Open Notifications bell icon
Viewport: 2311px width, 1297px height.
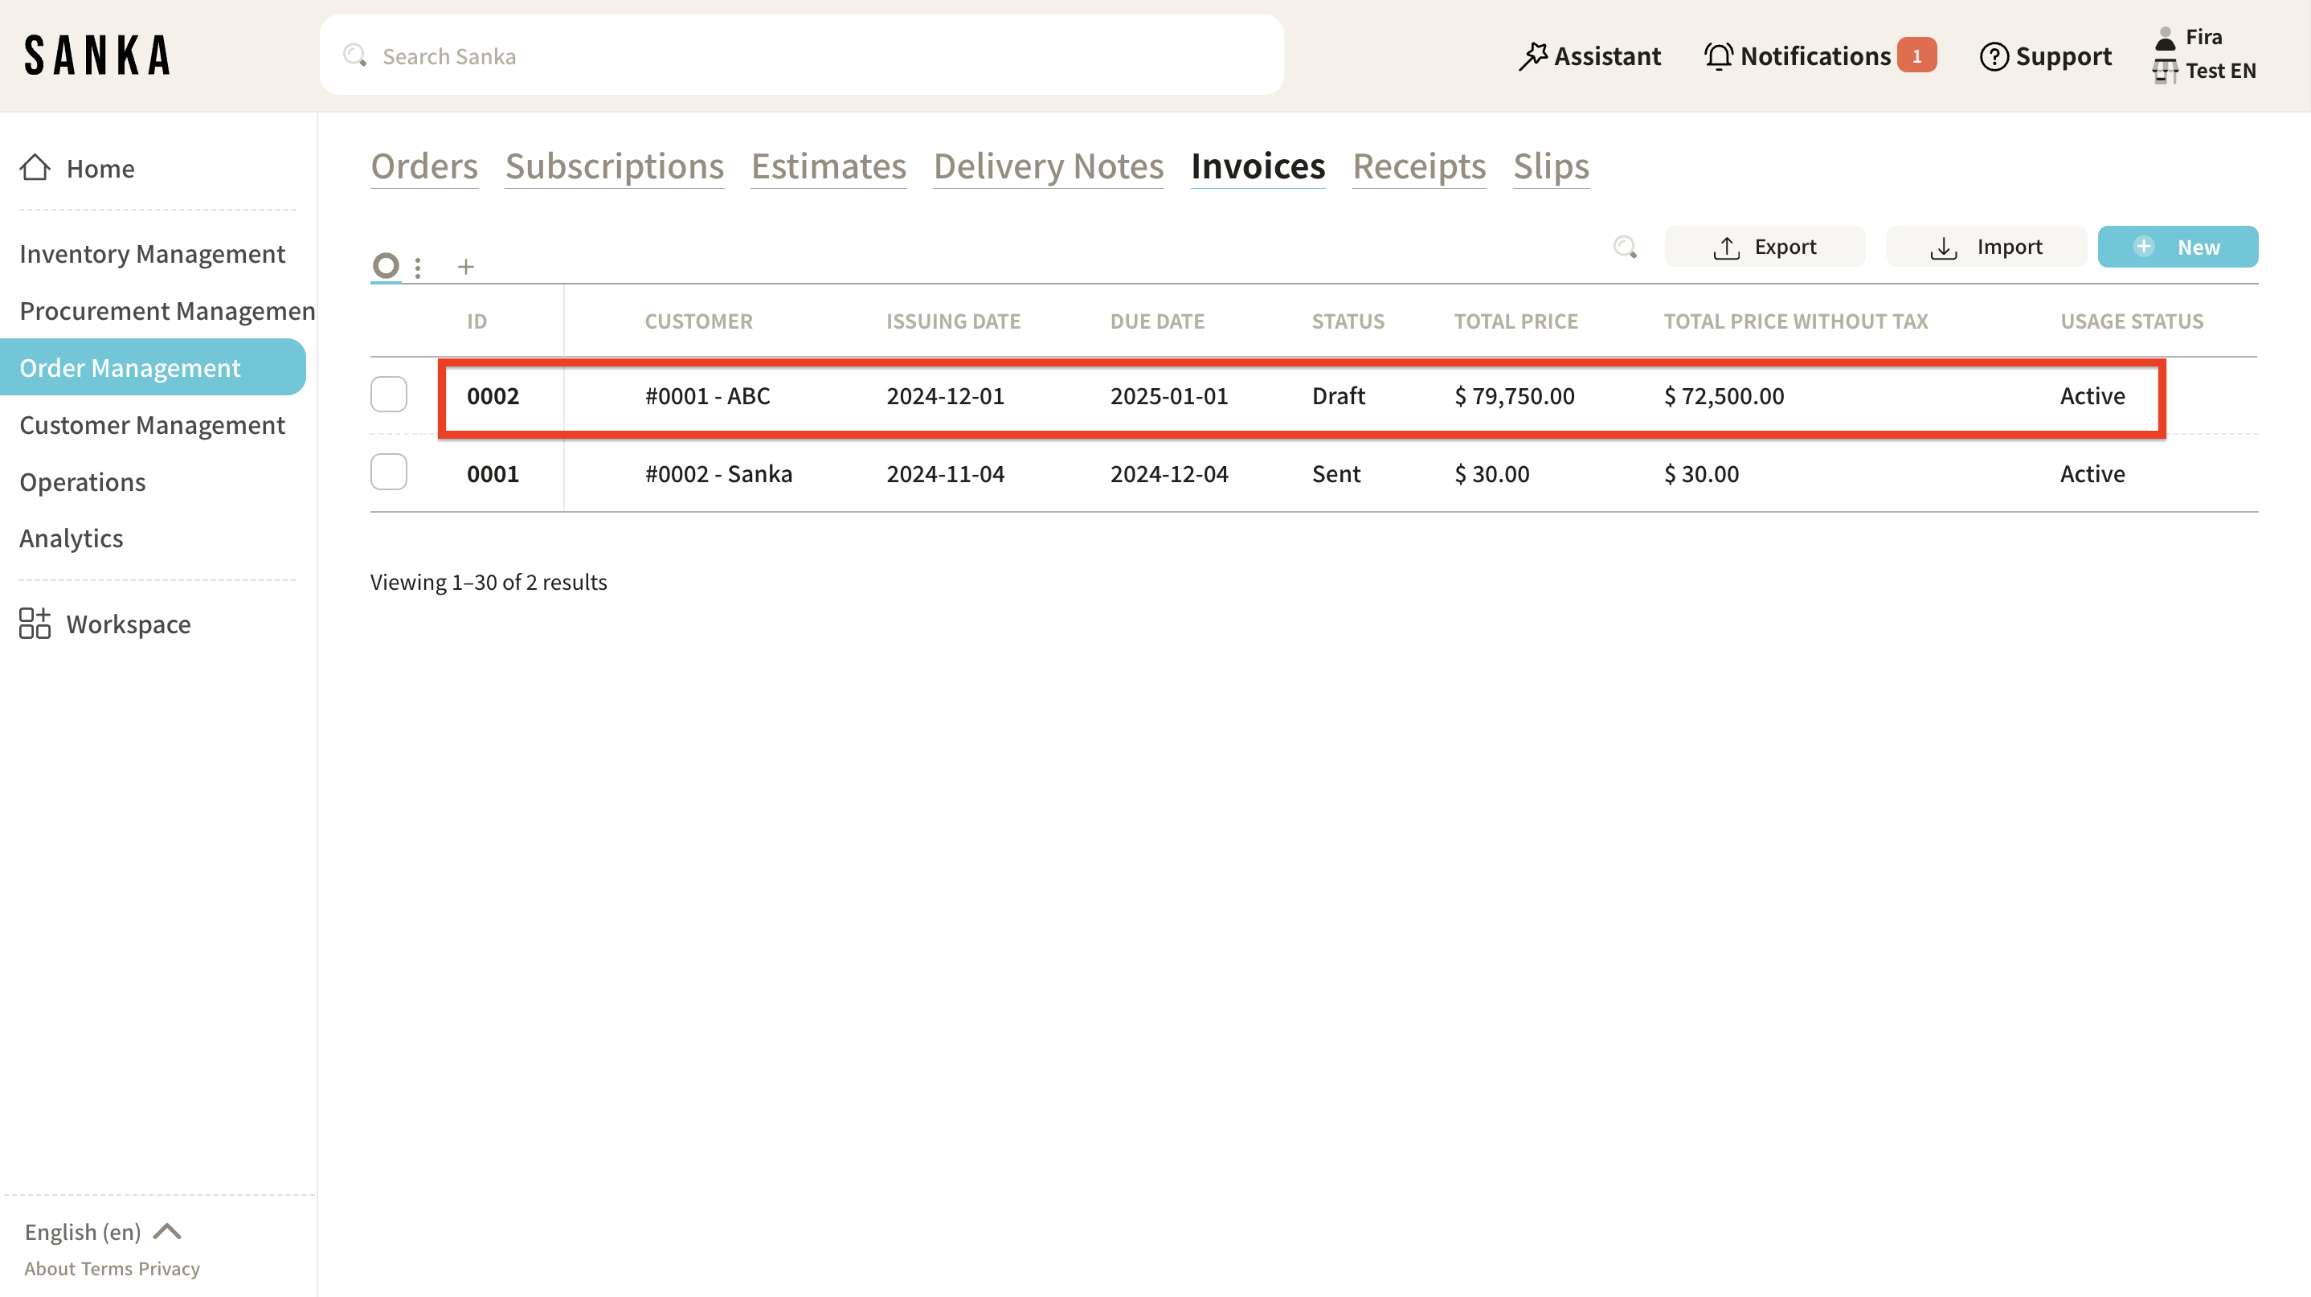pyautogui.click(x=1718, y=55)
